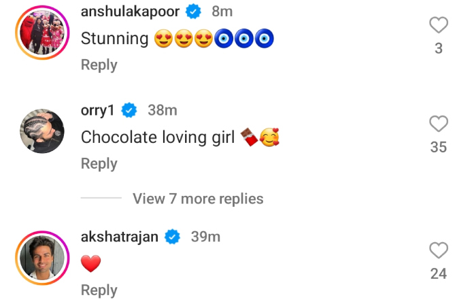Click the "Chocolate loving girl" comment text

[x=158, y=138]
